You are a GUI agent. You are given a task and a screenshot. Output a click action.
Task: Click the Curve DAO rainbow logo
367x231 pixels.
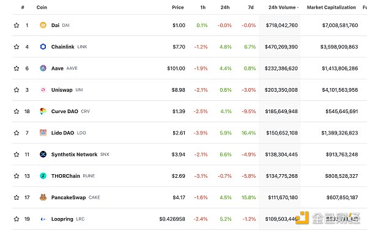pyautogui.click(x=43, y=111)
